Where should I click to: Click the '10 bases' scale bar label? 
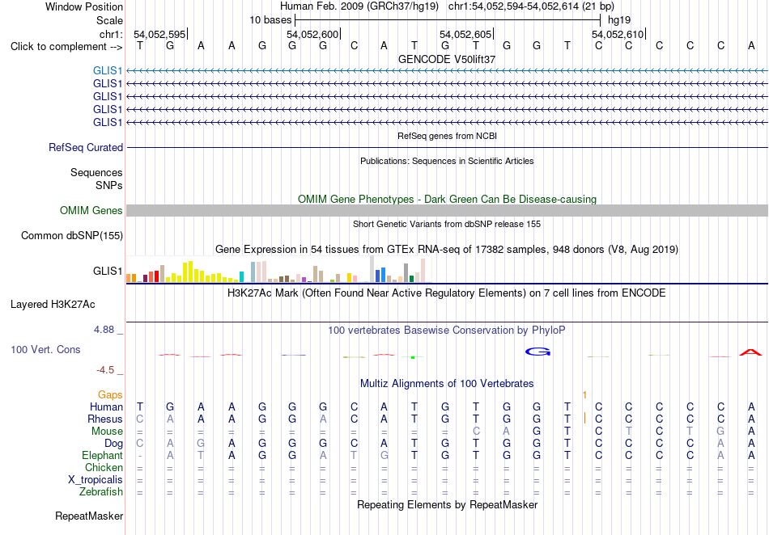270,20
